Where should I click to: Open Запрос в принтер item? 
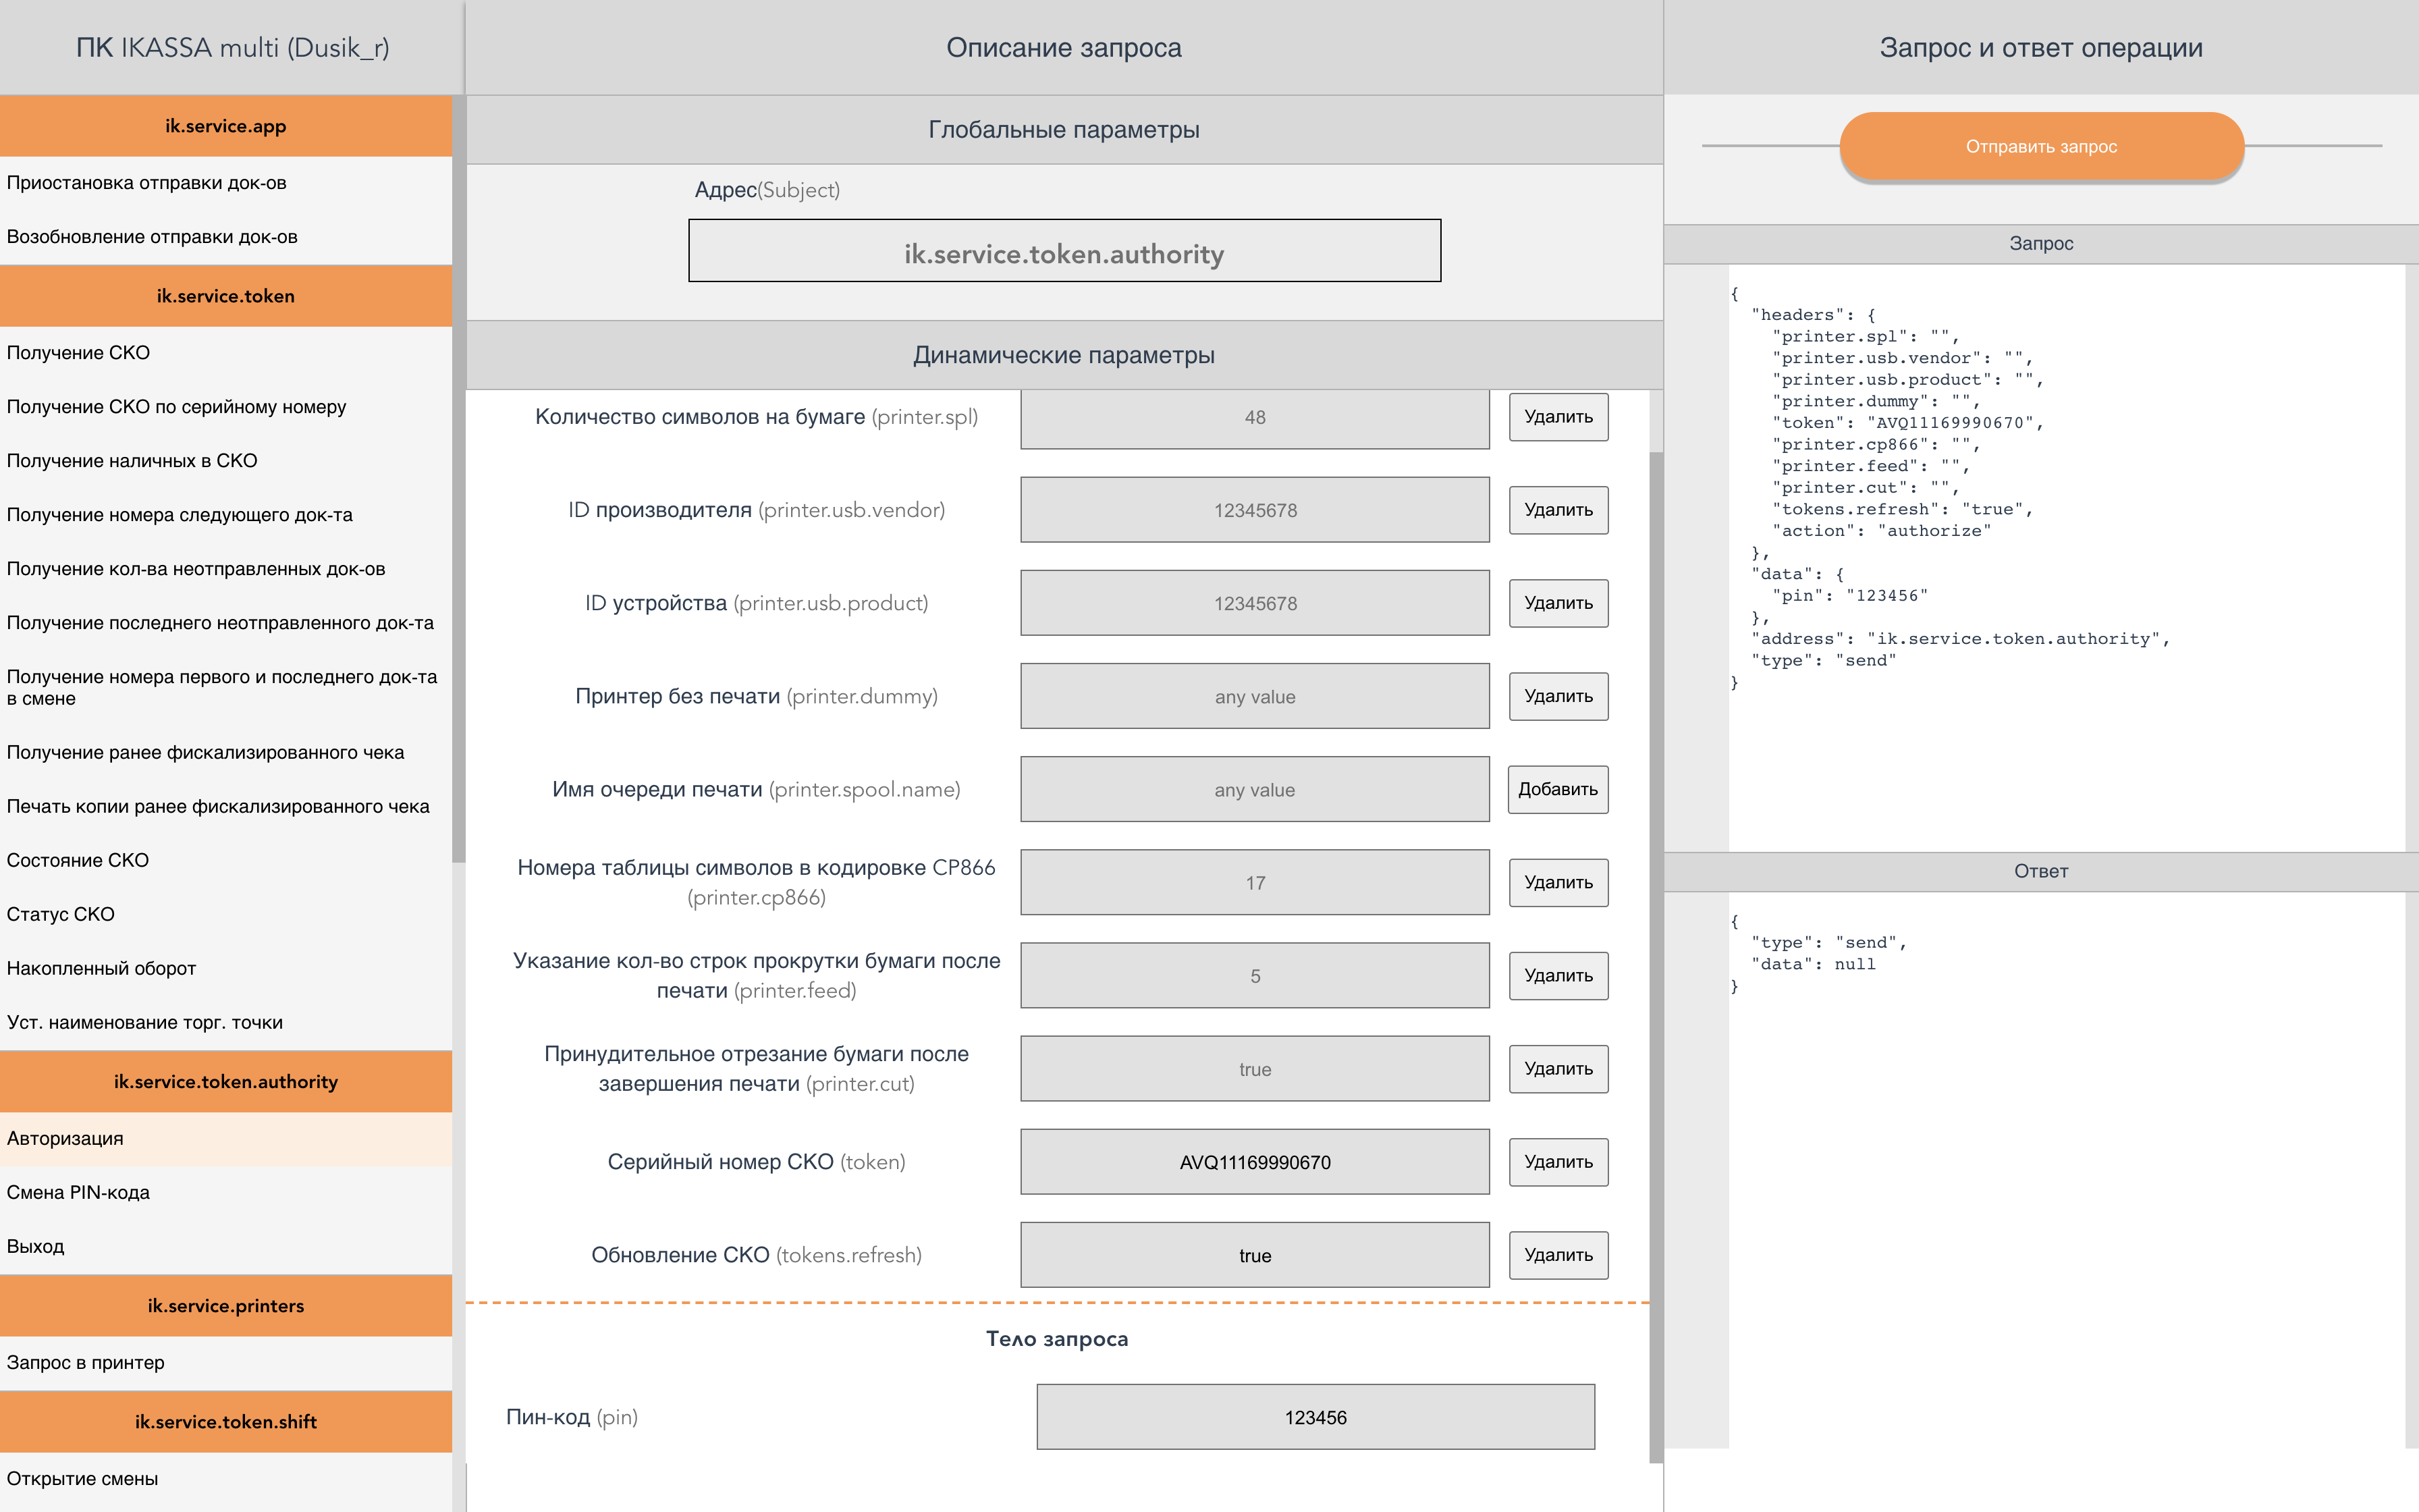click(85, 1362)
